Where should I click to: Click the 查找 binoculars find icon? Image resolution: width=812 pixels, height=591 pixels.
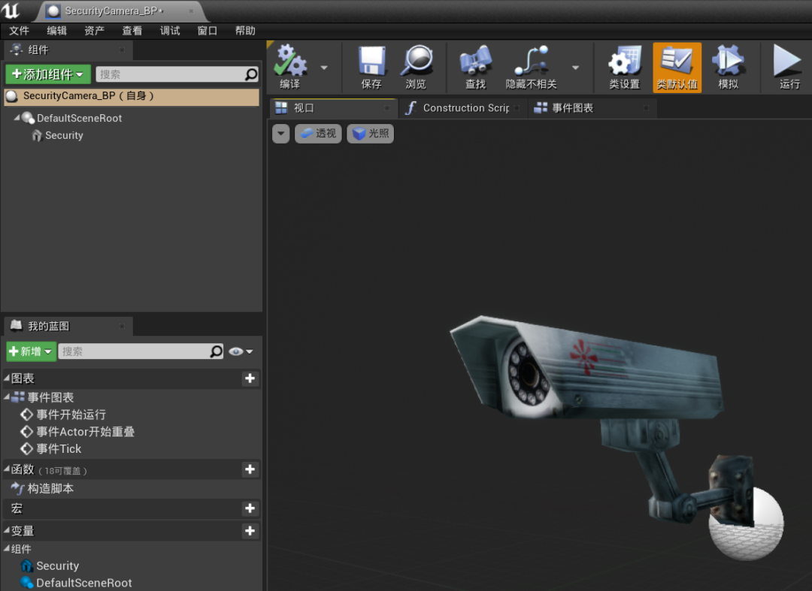click(475, 68)
